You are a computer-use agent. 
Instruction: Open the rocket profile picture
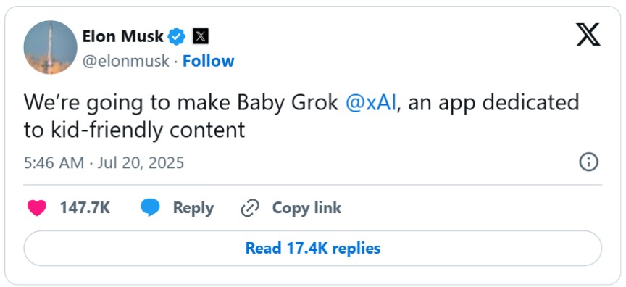(50, 48)
